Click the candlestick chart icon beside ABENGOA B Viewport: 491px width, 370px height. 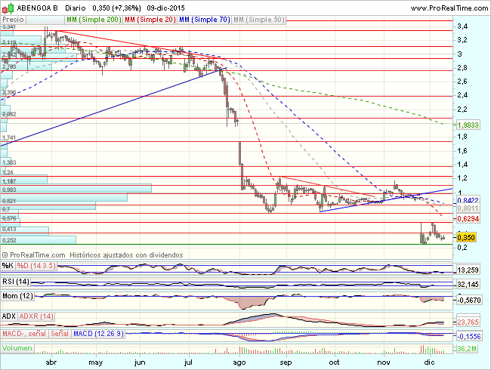click(8, 8)
